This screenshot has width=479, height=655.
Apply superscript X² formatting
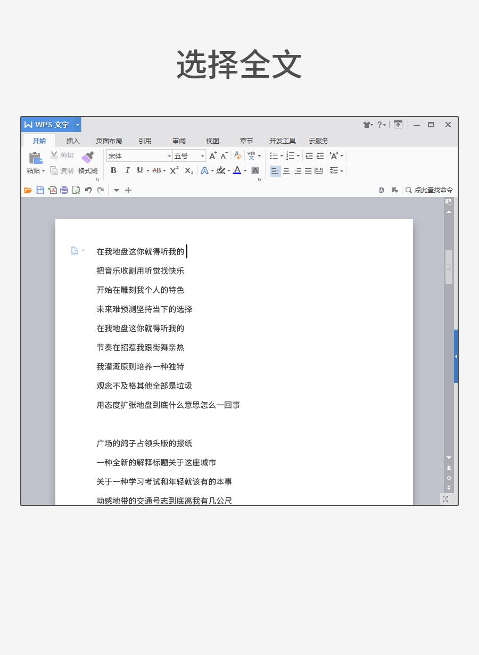[x=174, y=170]
